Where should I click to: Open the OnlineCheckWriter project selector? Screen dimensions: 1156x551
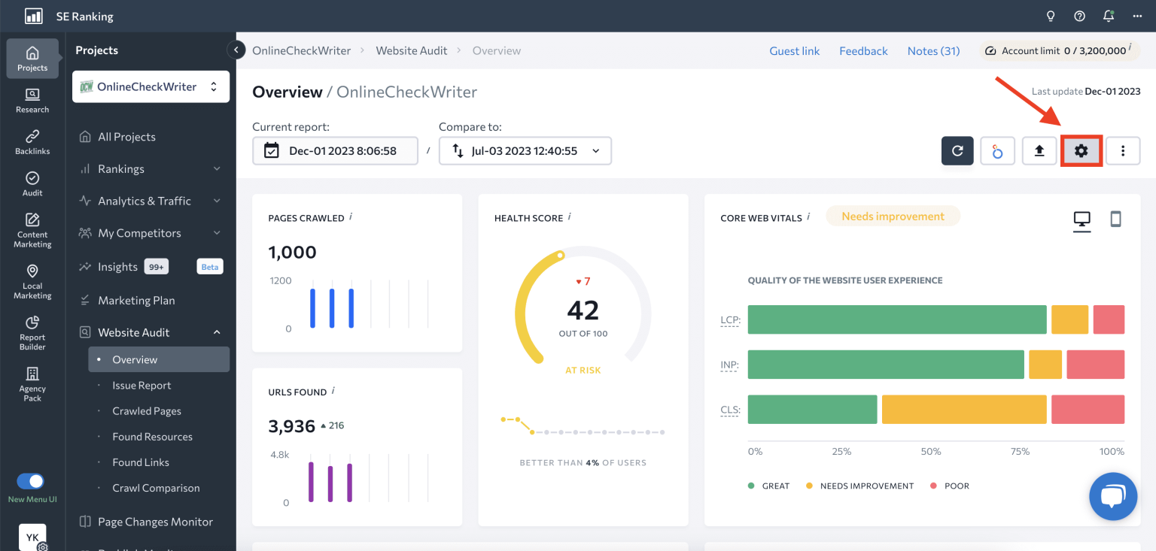pos(151,87)
